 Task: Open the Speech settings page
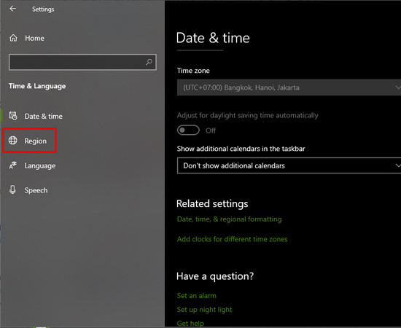[36, 190]
